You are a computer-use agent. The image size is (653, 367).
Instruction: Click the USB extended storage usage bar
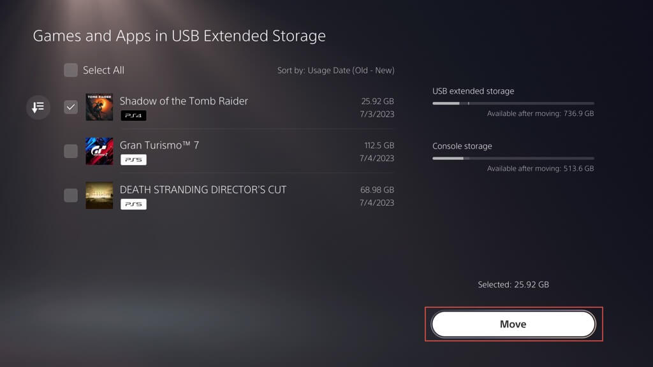513,103
